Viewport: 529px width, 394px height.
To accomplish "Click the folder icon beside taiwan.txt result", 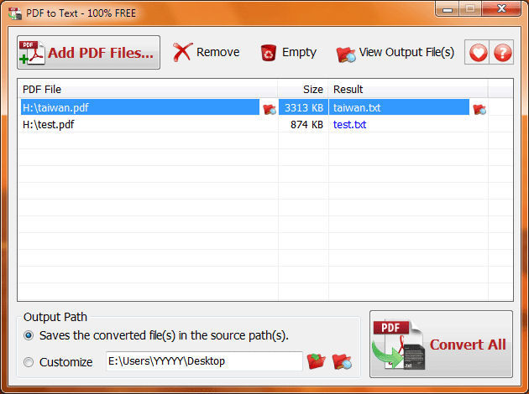I will 479,109.
